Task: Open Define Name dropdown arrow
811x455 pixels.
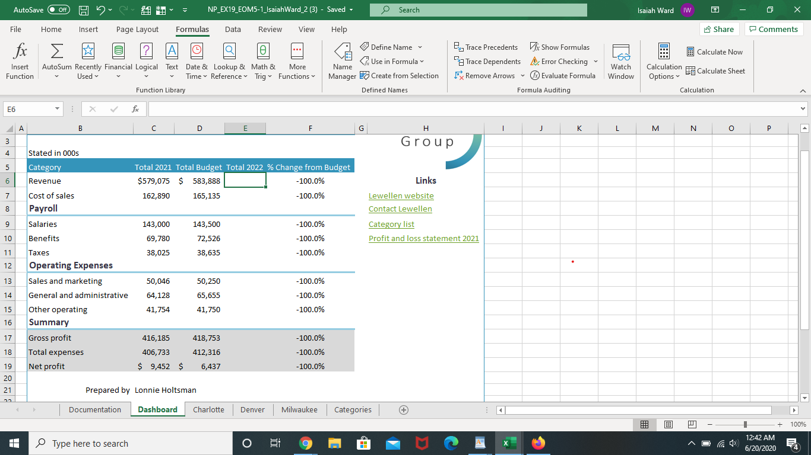Action: (x=420, y=47)
